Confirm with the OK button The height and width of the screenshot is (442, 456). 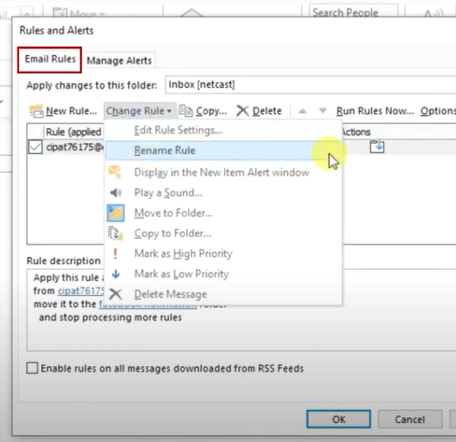338,419
